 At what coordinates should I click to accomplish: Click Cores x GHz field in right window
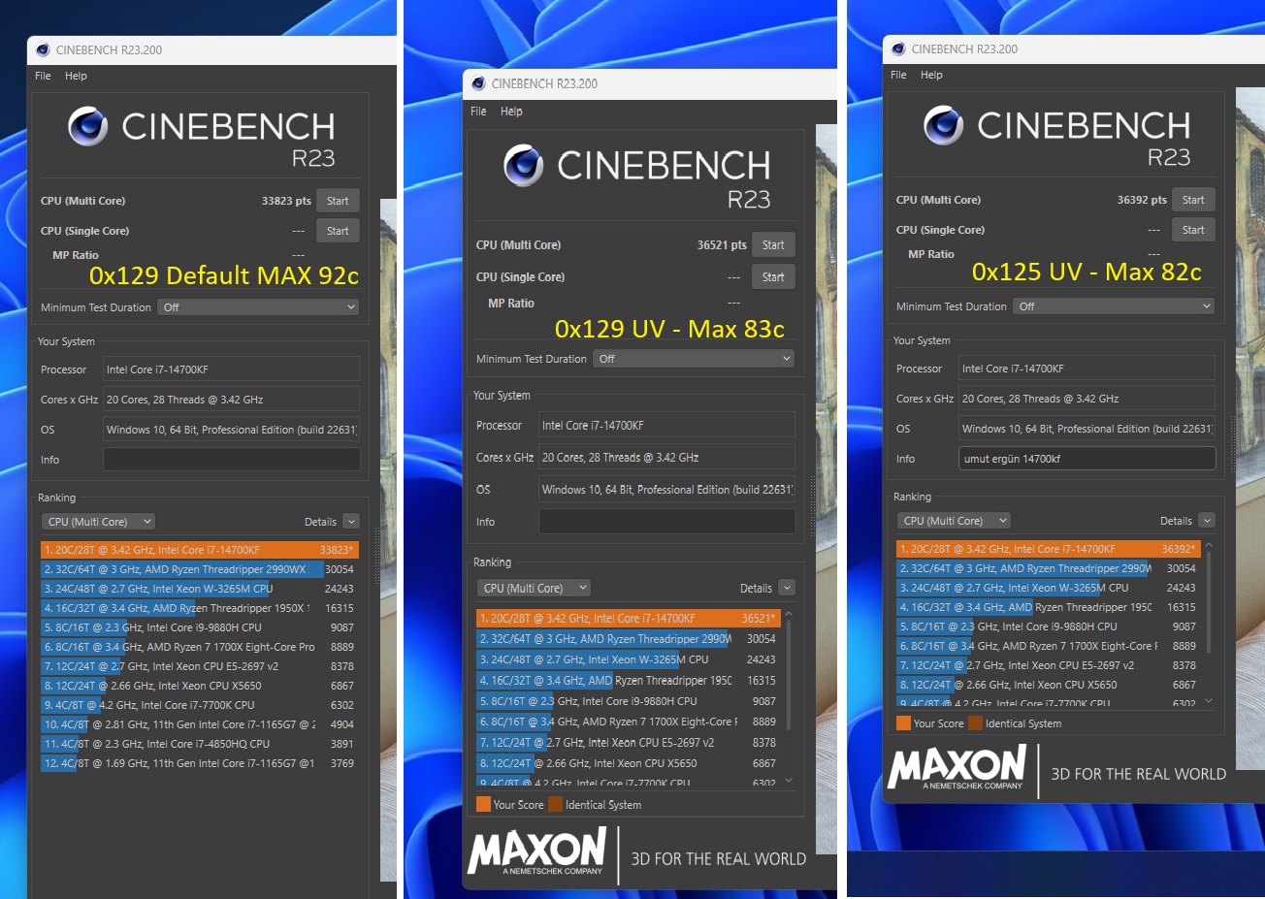[x=1087, y=399]
